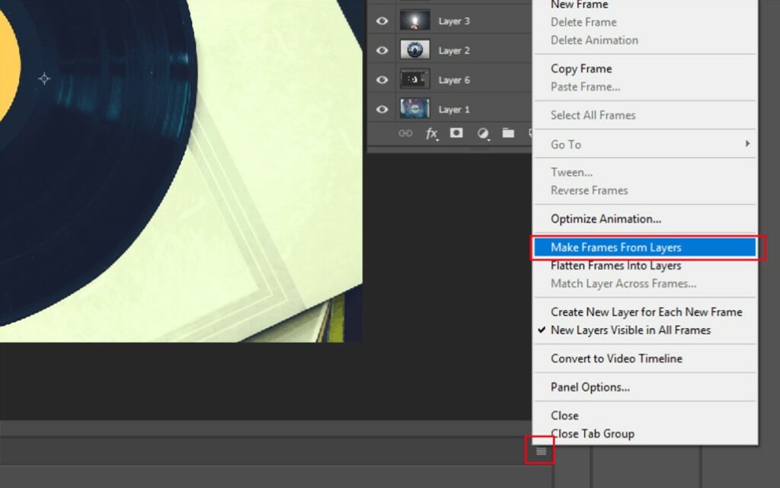Image resolution: width=780 pixels, height=488 pixels.
Task: Click Optimize Animation menu entry
Action: coord(606,218)
